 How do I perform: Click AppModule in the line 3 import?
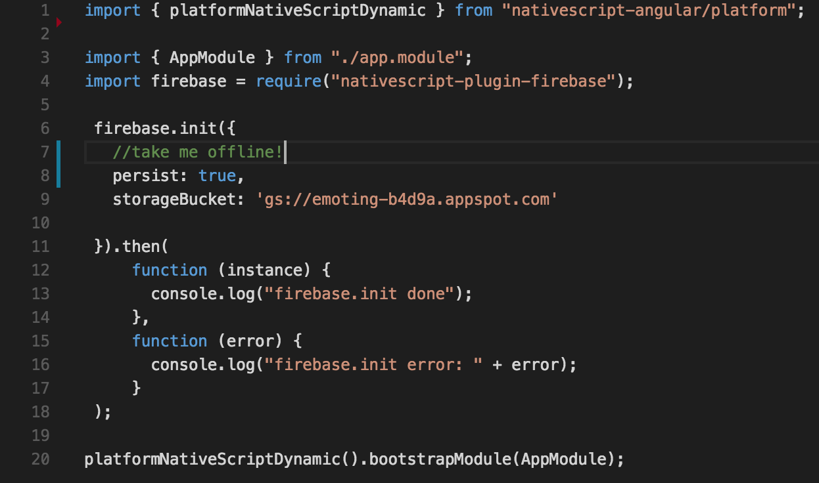tap(212, 58)
